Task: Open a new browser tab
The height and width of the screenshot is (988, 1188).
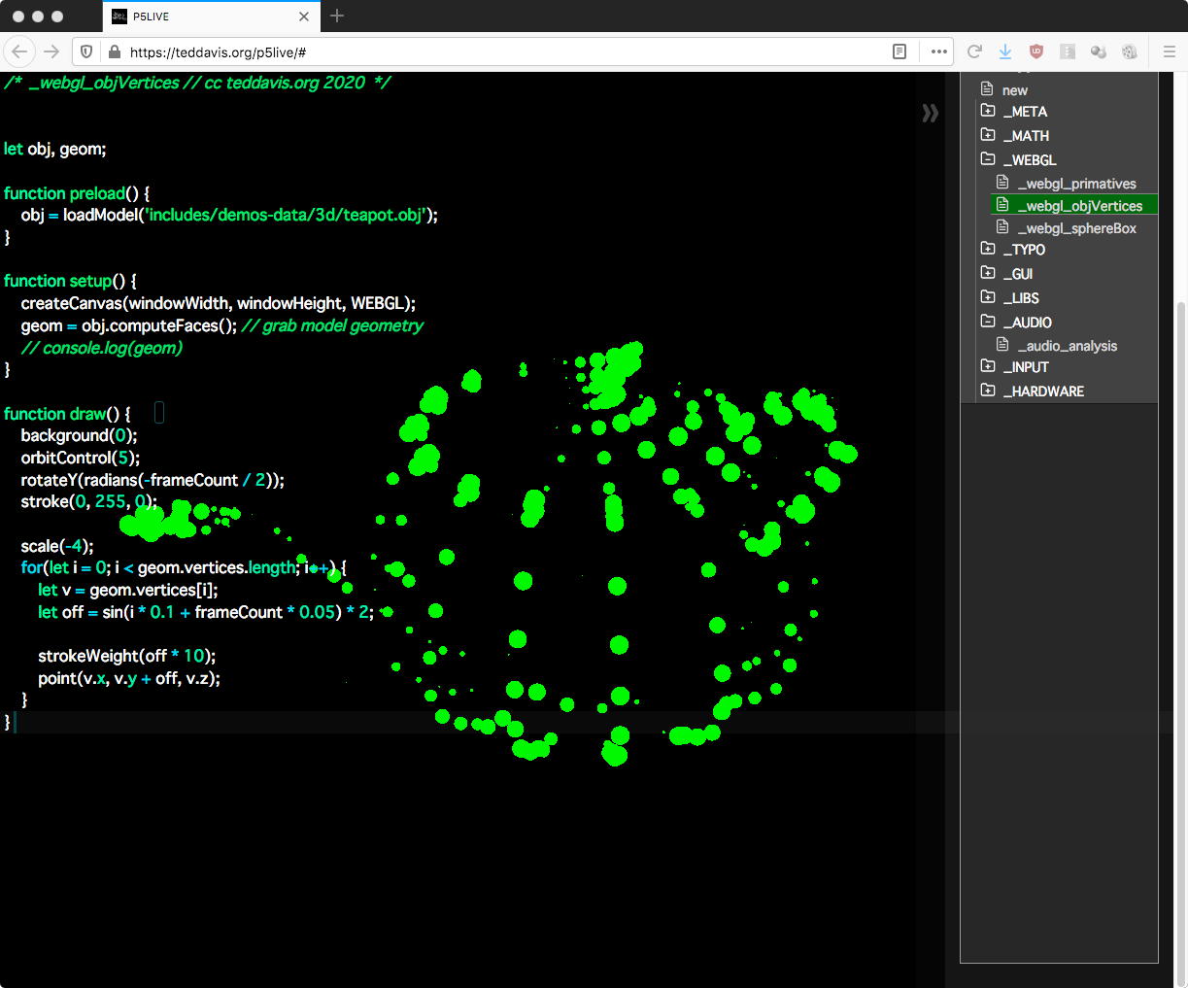Action: (x=337, y=17)
